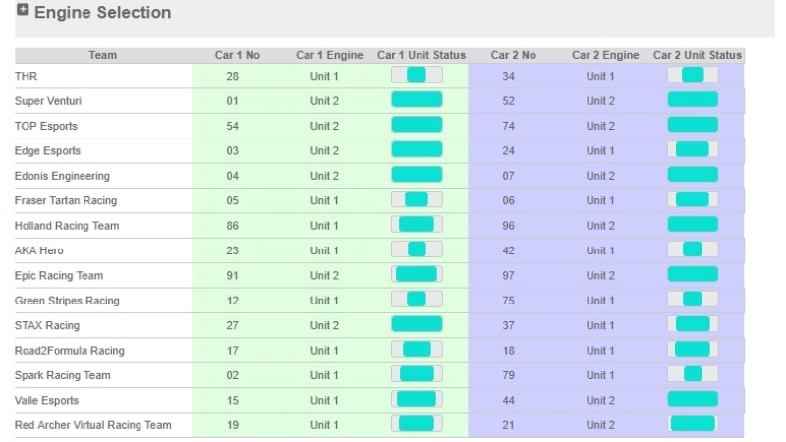This screenshot has height=442, width=786.
Task: Select the Green Stripes Racing team name
Action: 67,301
